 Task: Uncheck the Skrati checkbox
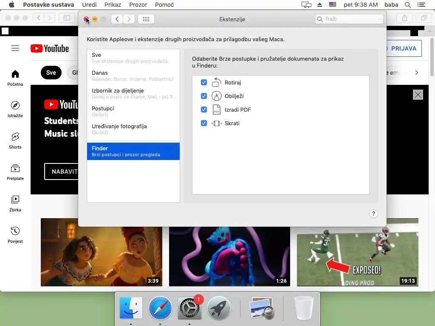click(x=203, y=123)
